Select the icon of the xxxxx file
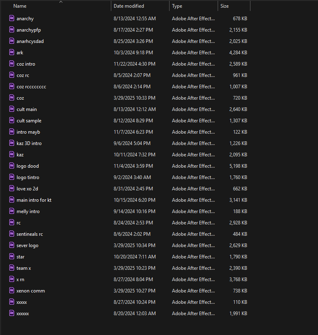 pos(12,301)
